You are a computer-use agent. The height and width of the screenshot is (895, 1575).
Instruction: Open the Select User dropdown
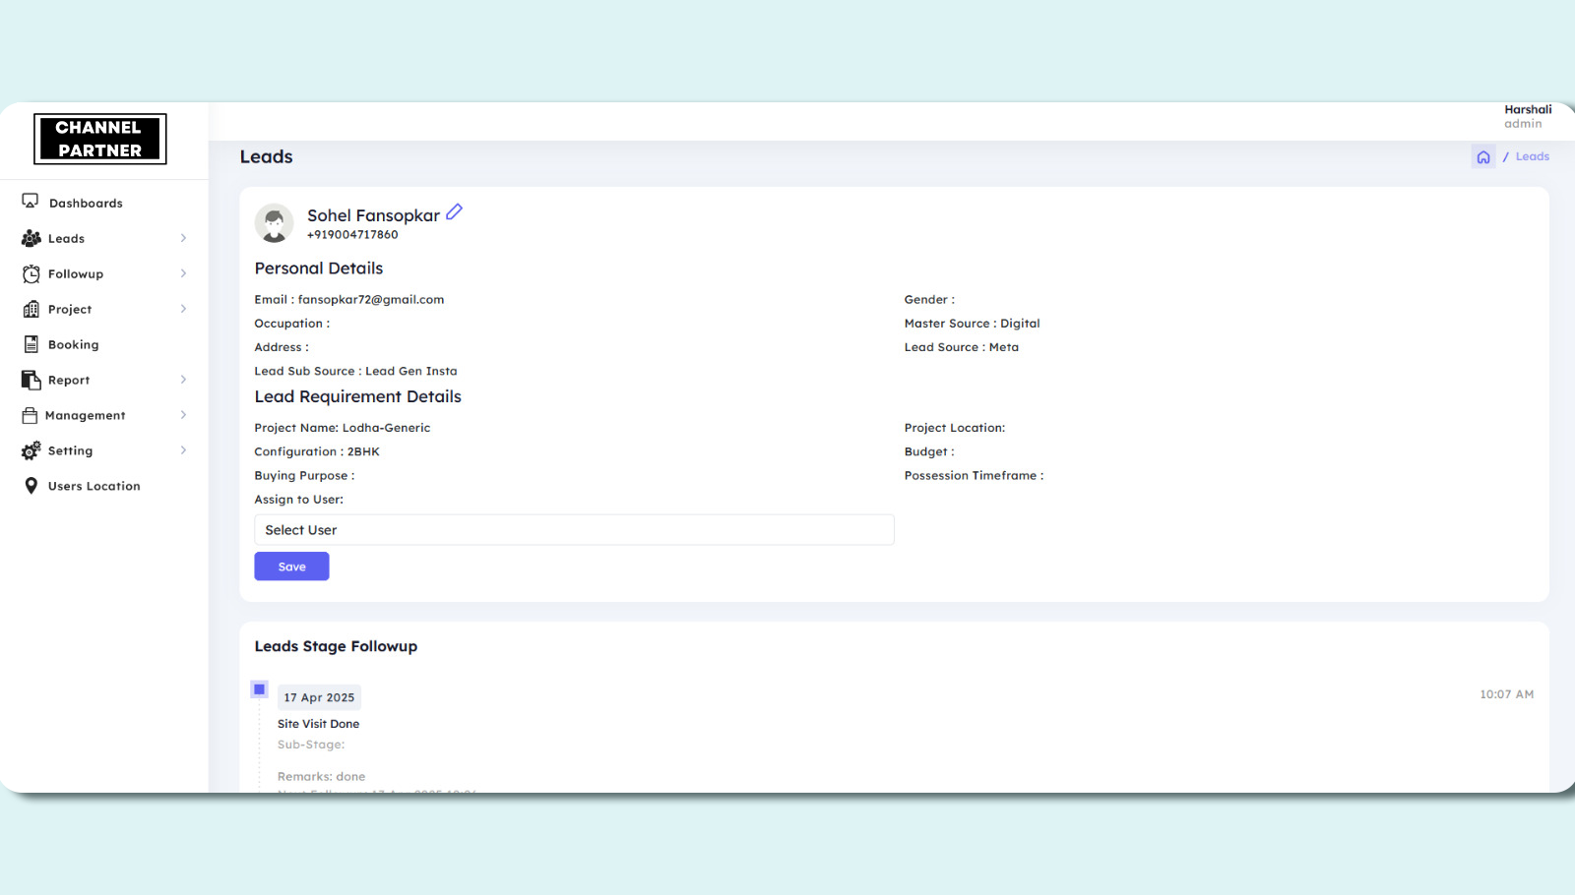pyautogui.click(x=574, y=530)
